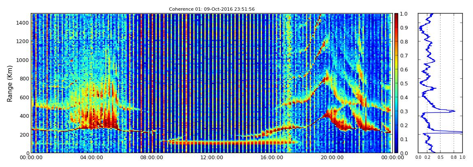Viewport: 473px width, 167px height.
Task: Click the 1000 range tick label
Action: pyautogui.click(x=22, y=60)
